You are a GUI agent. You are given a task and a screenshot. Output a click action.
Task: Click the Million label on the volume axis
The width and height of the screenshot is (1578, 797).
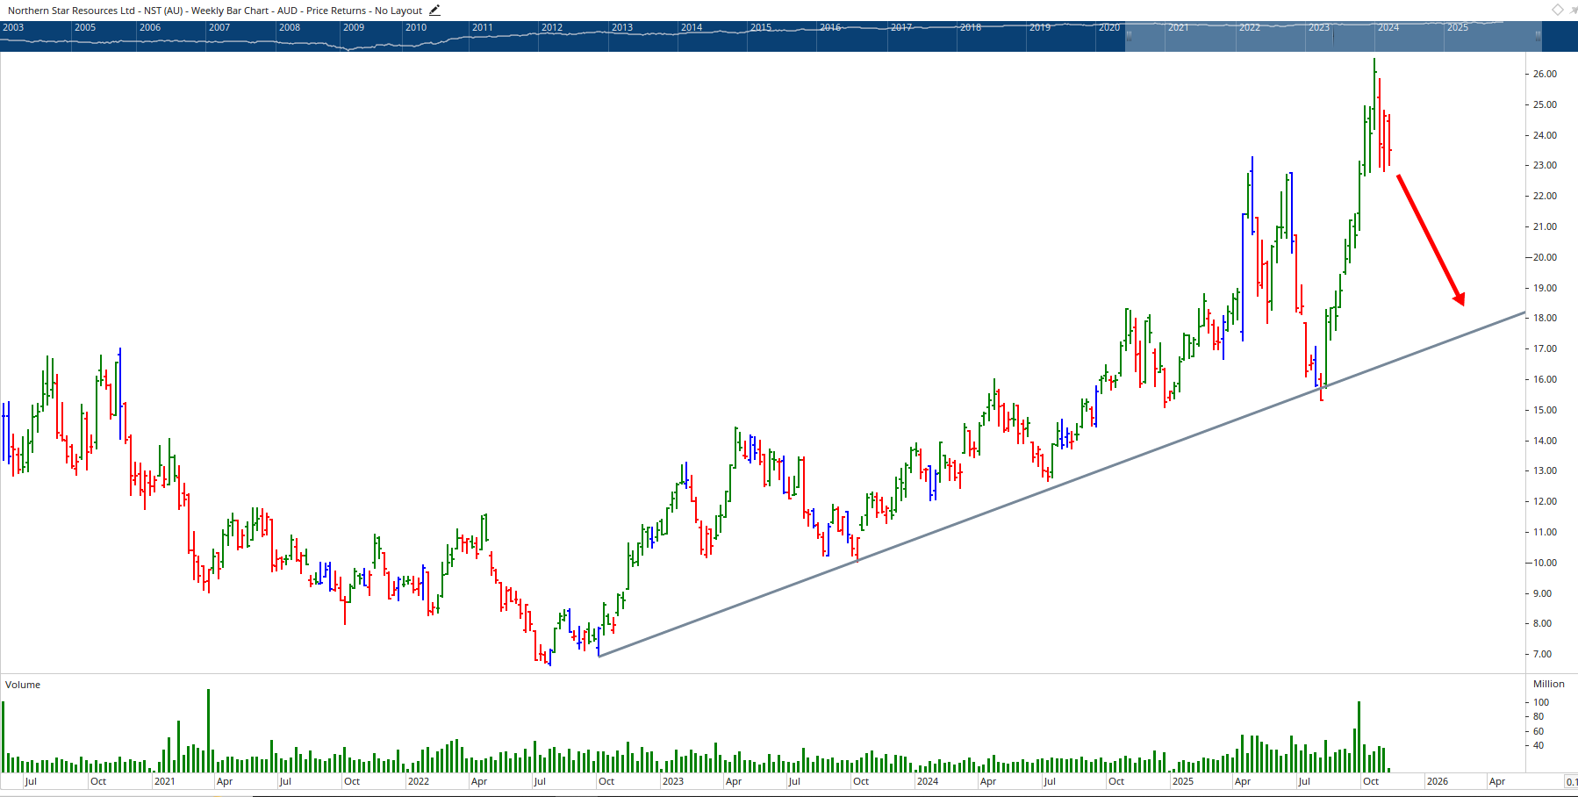(1550, 683)
